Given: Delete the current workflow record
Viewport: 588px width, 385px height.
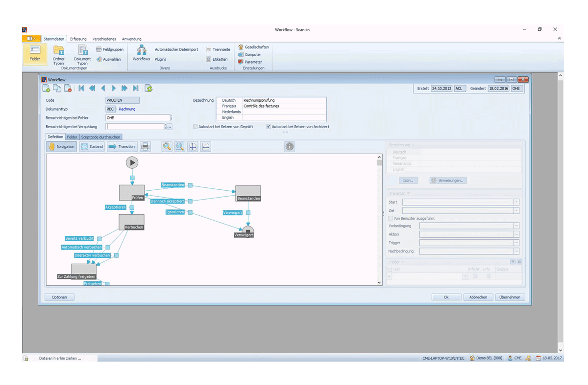Looking at the screenshot, I should (68, 89).
